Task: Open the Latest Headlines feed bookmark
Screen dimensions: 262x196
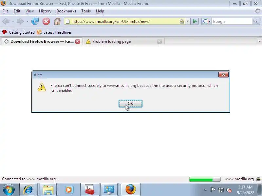Action: click(54, 32)
